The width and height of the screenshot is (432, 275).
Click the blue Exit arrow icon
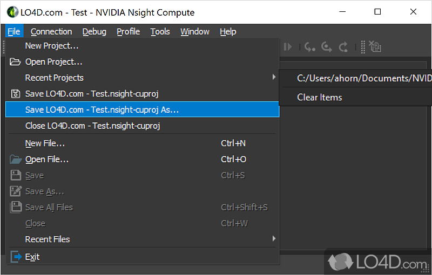coord(16,257)
